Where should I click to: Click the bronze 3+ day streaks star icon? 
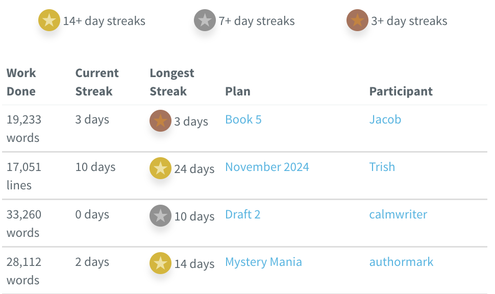click(x=357, y=21)
